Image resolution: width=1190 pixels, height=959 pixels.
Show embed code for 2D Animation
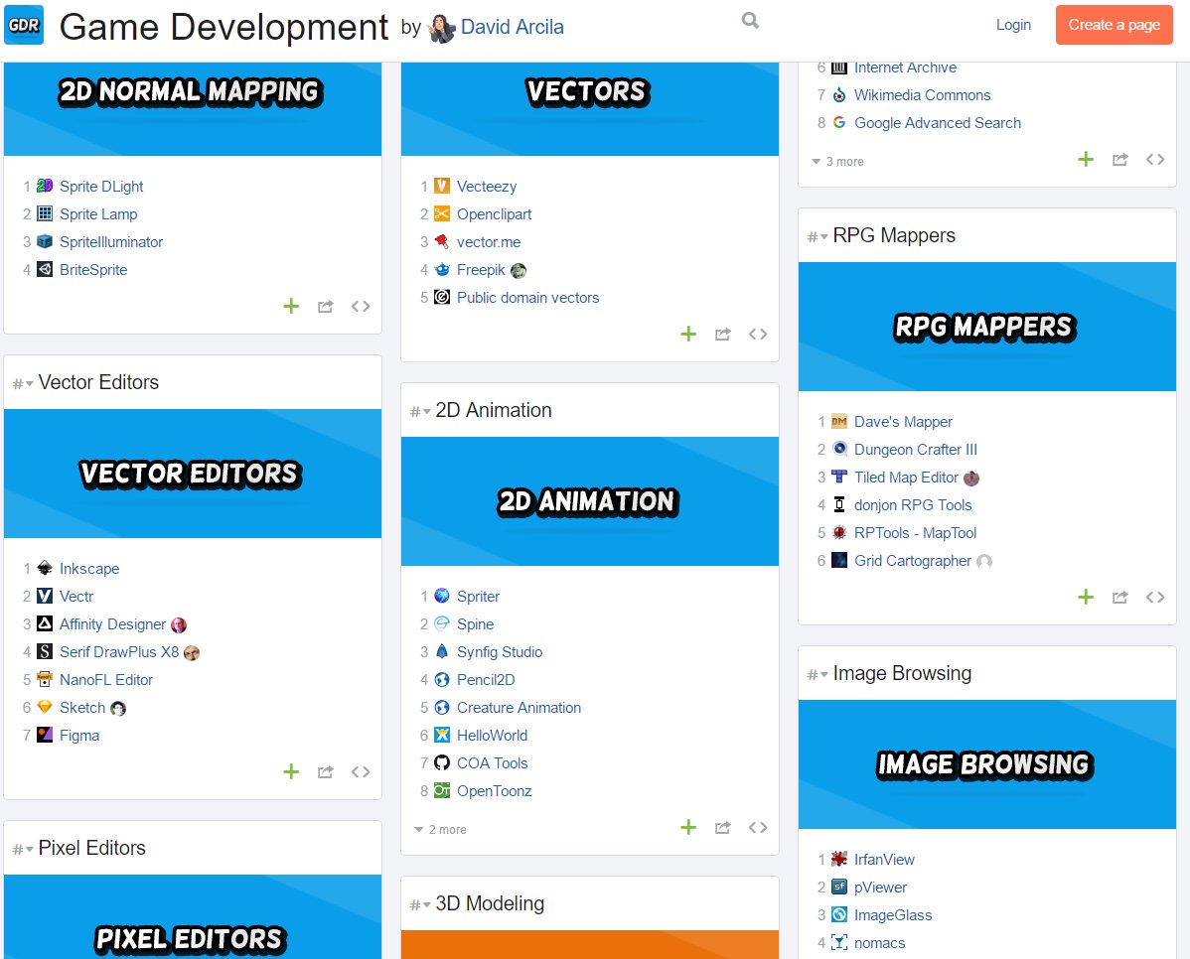(758, 827)
